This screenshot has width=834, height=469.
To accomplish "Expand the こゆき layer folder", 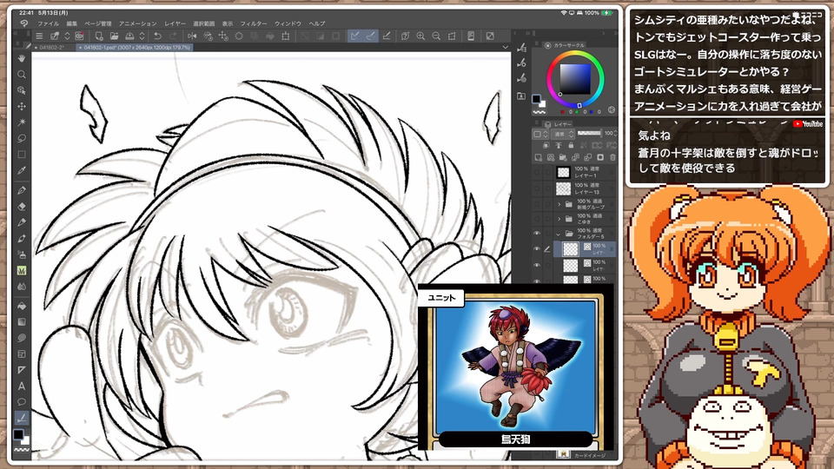I will click(559, 219).
